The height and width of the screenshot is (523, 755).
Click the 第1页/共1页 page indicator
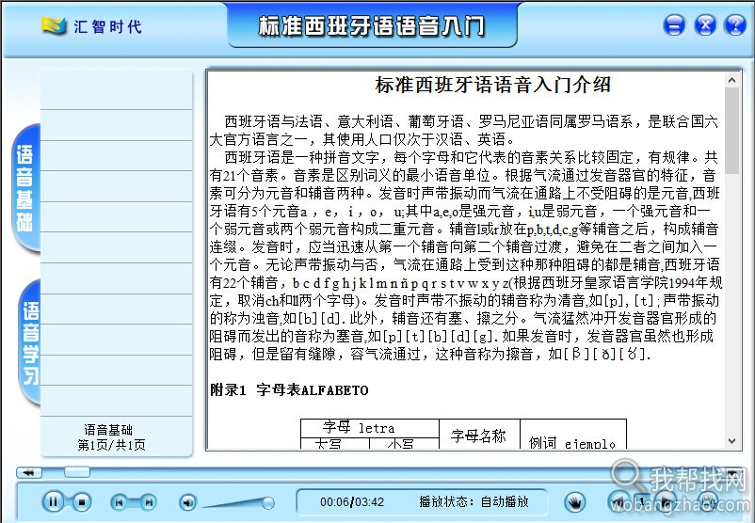tap(111, 445)
